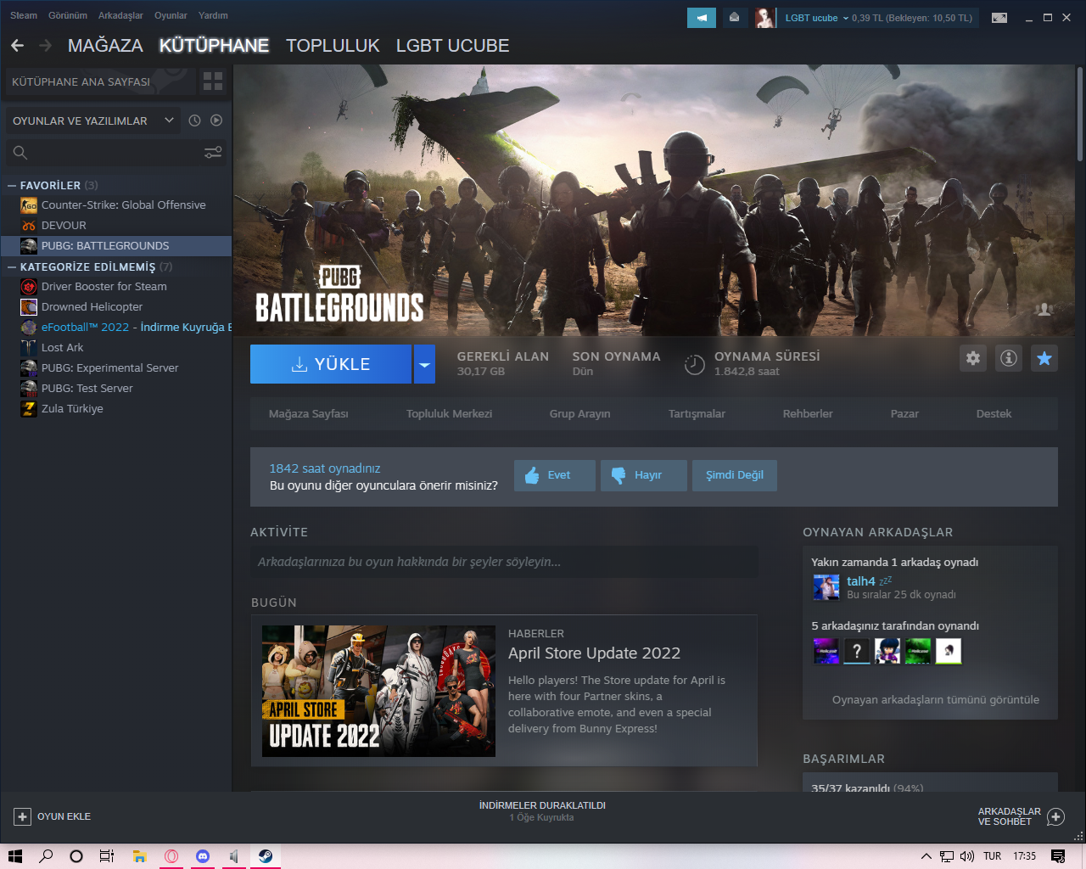Image resolution: width=1086 pixels, height=869 pixels.
Task: Select Drowned Helicopter in the list
Action: click(x=116, y=307)
